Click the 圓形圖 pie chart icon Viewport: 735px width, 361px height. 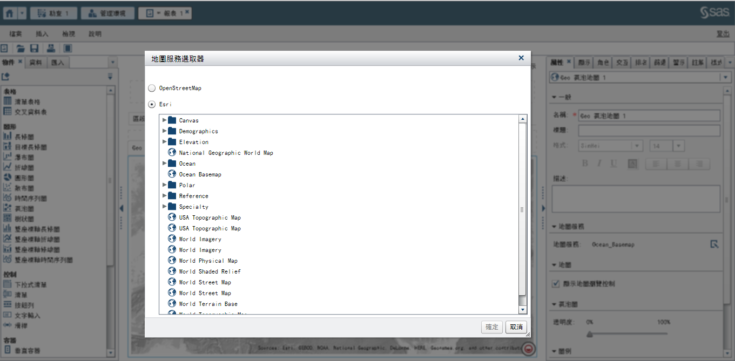(x=8, y=178)
